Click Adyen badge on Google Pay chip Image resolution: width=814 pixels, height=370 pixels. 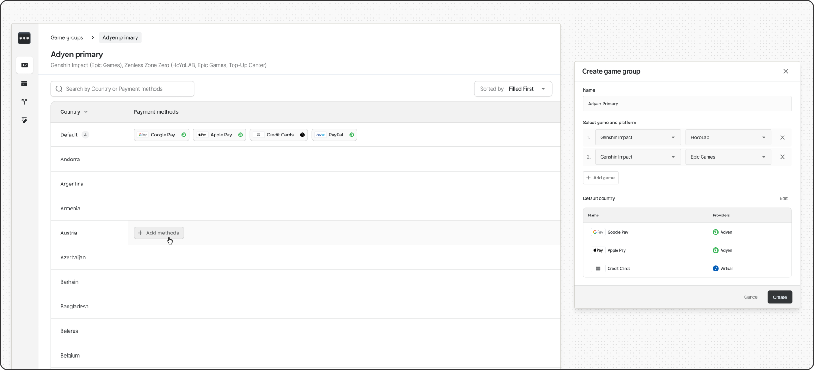coord(184,135)
